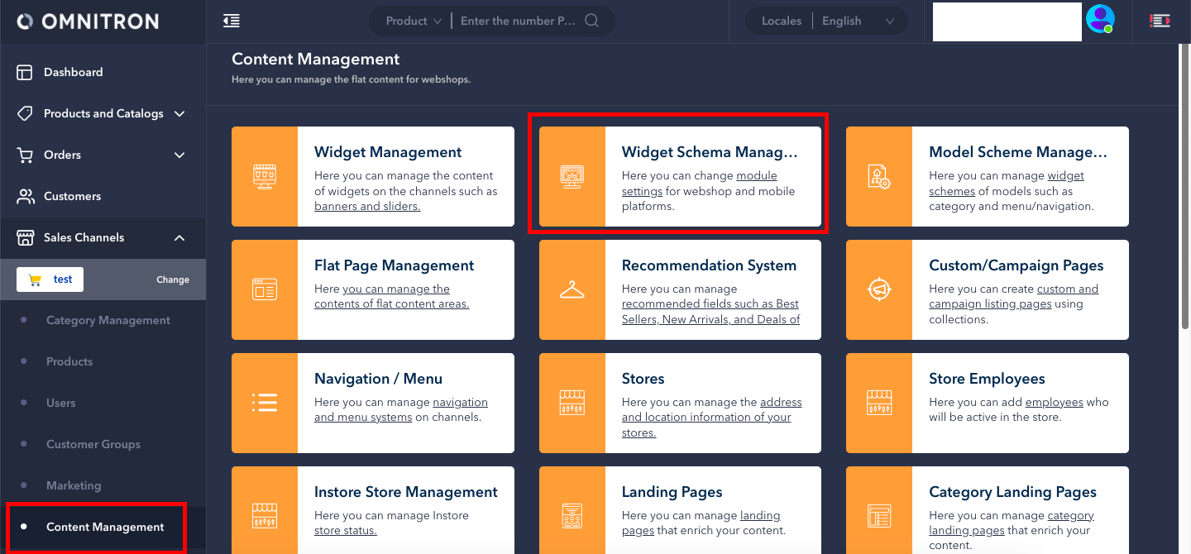Click the Stores card storefront icon

572,403
